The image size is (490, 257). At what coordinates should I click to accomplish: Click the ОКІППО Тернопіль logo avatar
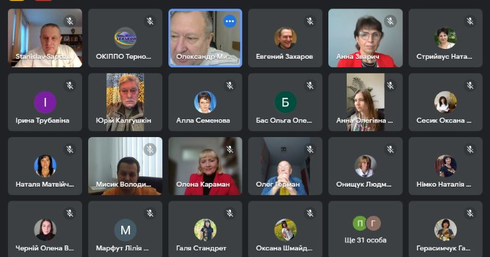click(125, 38)
